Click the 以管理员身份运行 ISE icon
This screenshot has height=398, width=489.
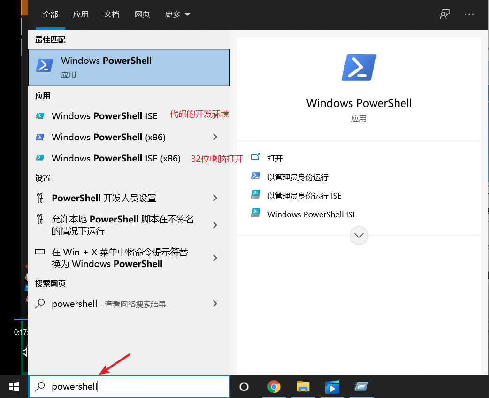tap(256, 194)
